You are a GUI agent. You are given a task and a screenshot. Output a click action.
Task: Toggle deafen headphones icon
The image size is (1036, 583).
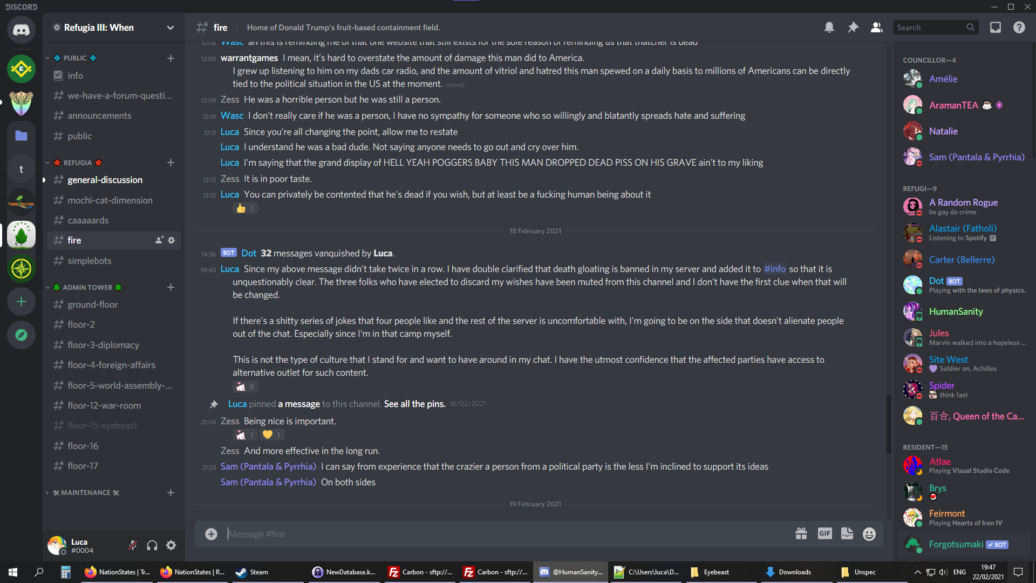152,546
